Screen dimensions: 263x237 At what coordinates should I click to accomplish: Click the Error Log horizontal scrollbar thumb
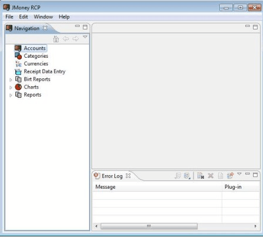click(x=149, y=226)
